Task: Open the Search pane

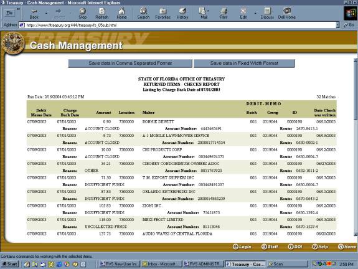Action: coord(143,14)
